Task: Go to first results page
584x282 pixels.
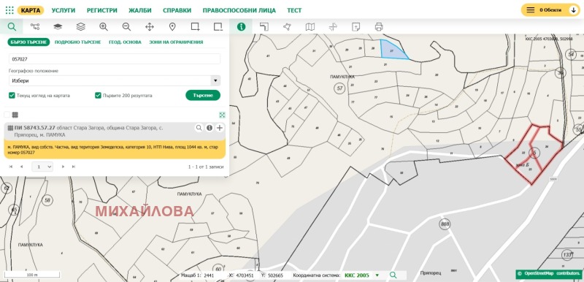Action: pyautogui.click(x=11, y=167)
